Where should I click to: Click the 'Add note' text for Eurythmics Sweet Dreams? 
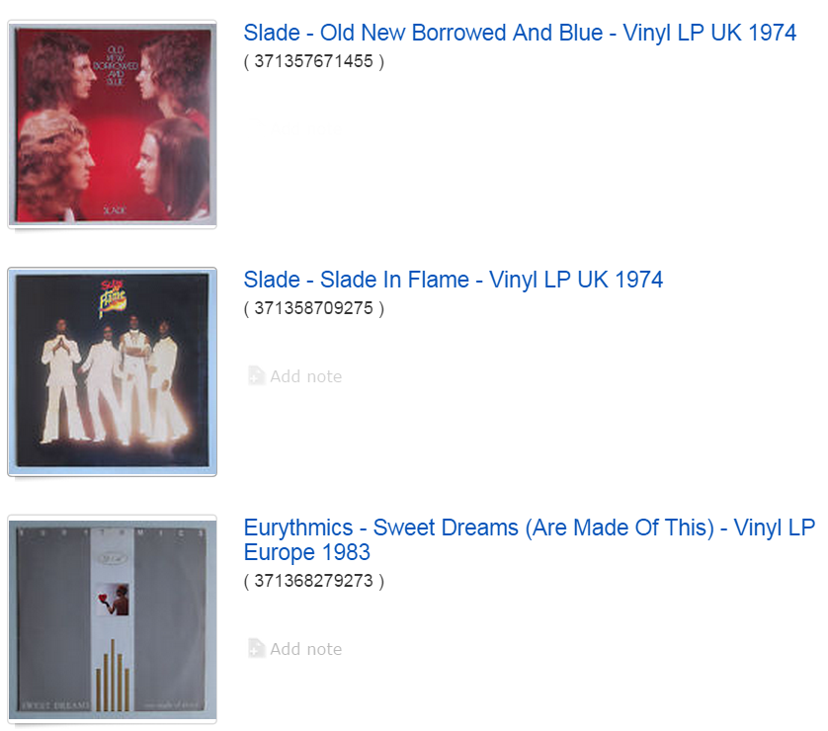305,649
